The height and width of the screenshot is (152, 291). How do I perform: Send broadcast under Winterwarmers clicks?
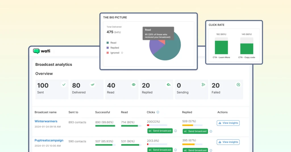(x=160, y=131)
